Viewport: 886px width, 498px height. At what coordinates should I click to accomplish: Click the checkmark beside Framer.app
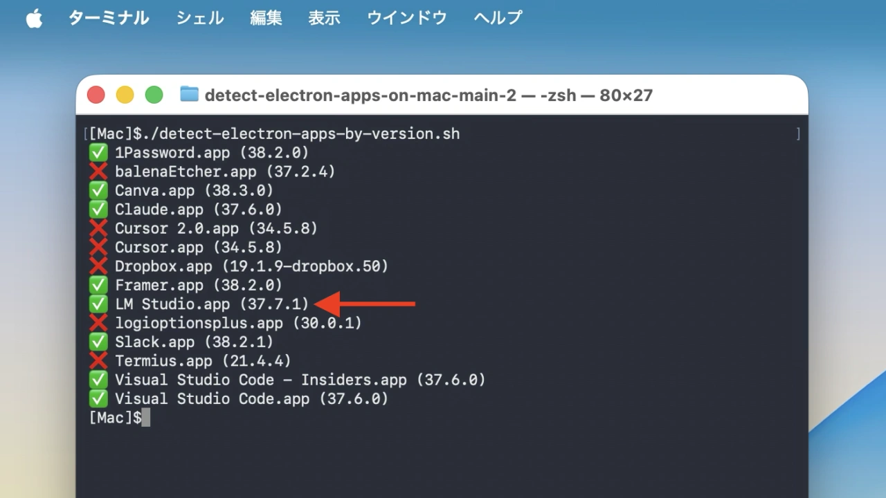(x=98, y=284)
